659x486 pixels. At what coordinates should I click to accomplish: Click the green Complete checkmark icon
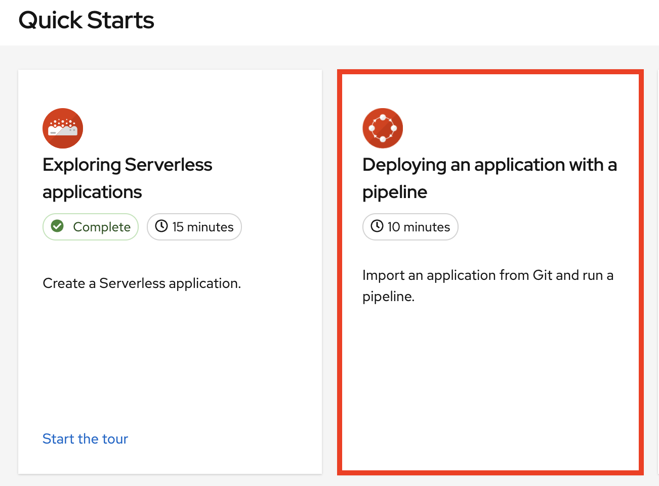[x=58, y=226]
